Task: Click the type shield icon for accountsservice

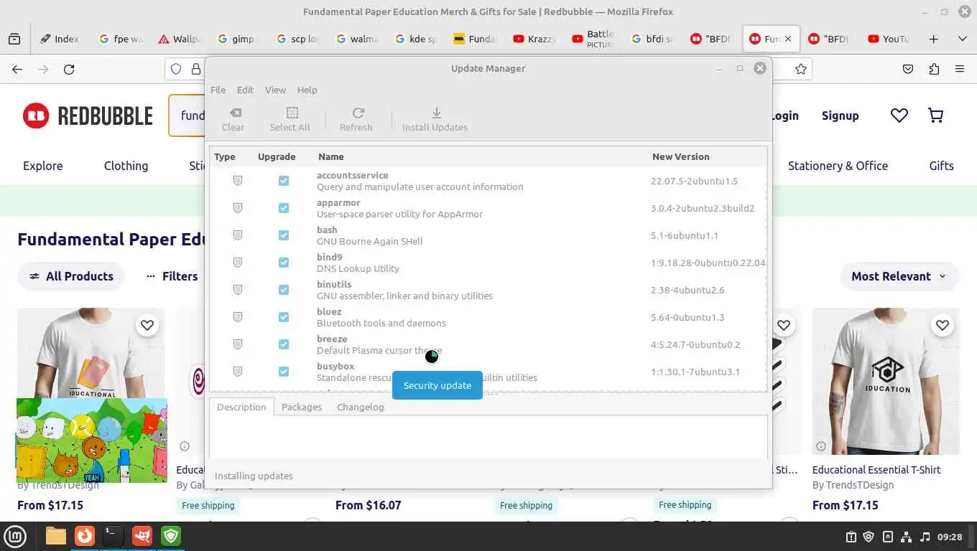Action: [238, 181]
